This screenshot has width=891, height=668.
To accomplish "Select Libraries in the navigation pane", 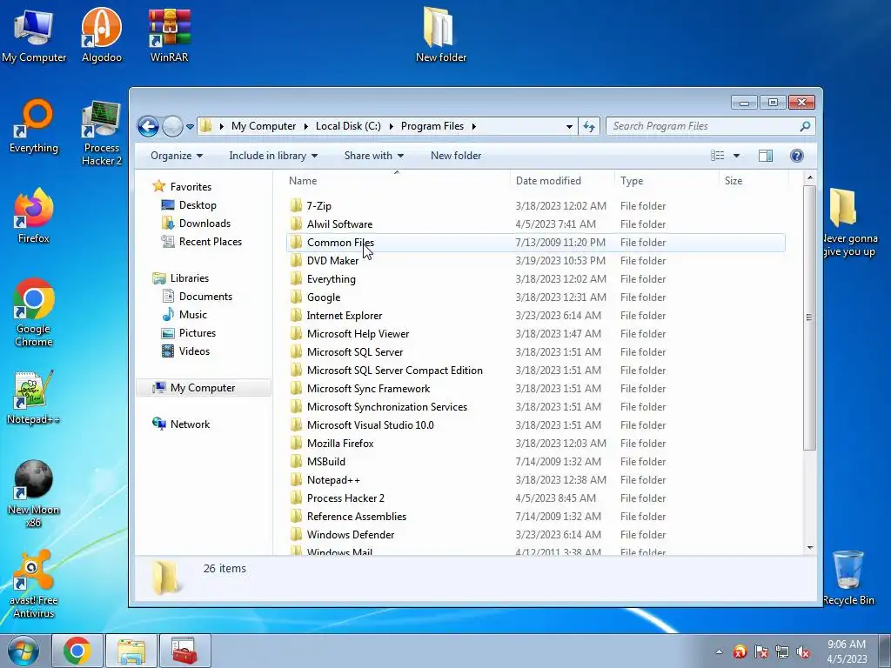I will coord(189,277).
